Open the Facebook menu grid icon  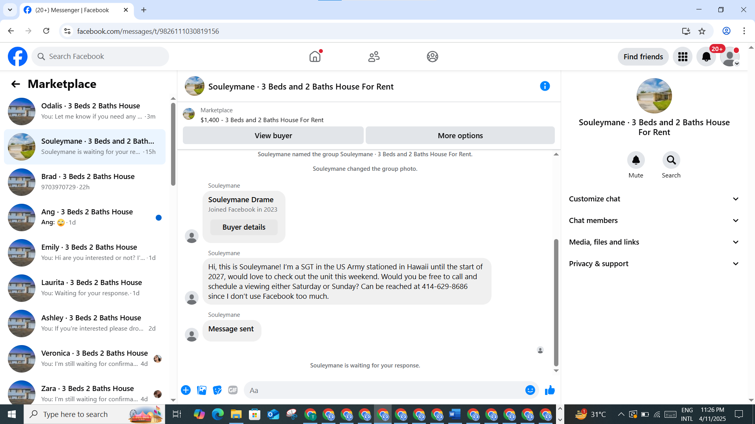(683, 57)
